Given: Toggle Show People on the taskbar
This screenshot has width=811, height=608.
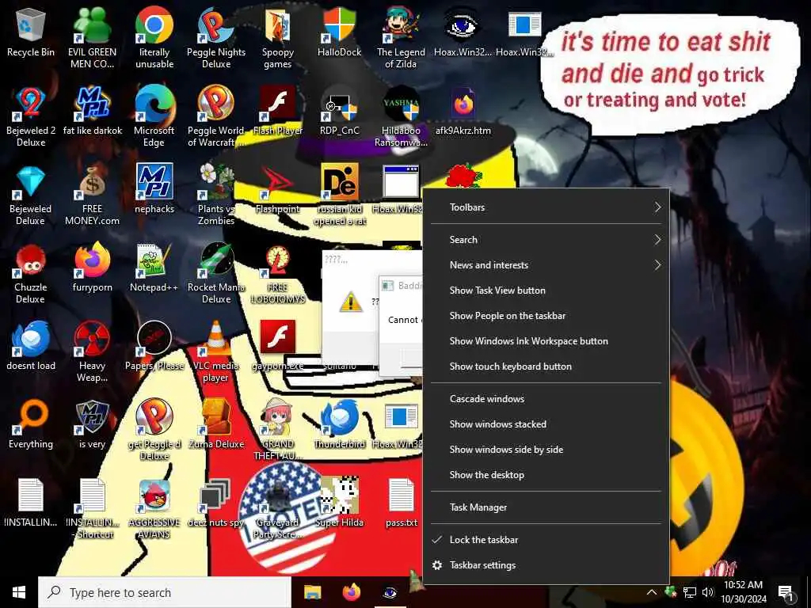Looking at the screenshot, I should pyautogui.click(x=546, y=316).
